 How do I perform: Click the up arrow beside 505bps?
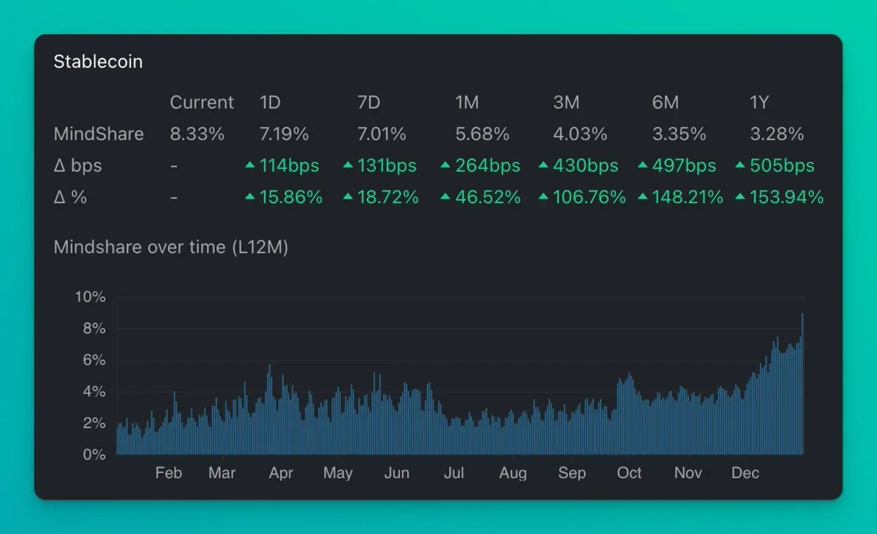pyautogui.click(x=740, y=165)
